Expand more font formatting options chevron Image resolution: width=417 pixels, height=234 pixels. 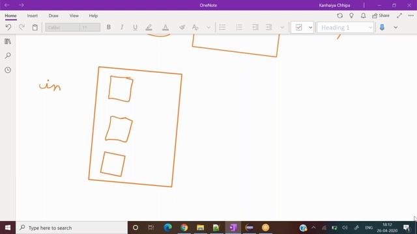click(208, 27)
